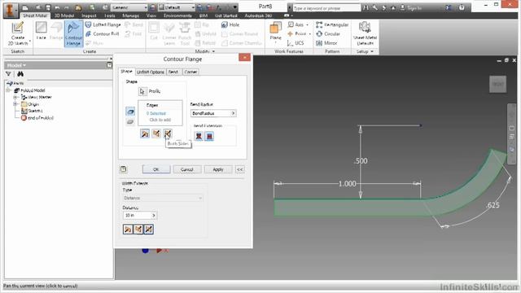Viewport: 521px width, 293px height.
Task: Choose the Rectangular pattern tool
Action: [332, 24]
